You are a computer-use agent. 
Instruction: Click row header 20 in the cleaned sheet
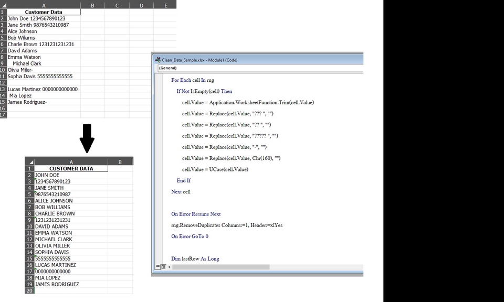(x=29, y=290)
